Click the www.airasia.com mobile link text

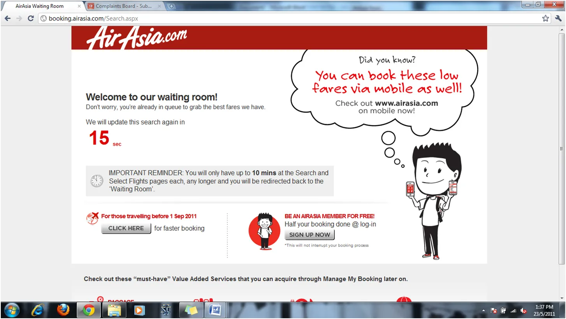coord(406,103)
